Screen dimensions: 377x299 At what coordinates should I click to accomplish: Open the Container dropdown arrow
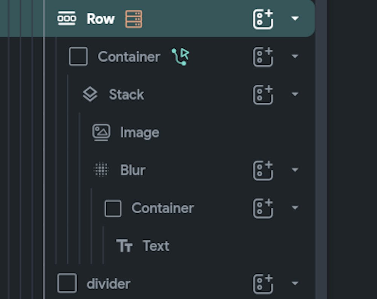click(x=295, y=57)
